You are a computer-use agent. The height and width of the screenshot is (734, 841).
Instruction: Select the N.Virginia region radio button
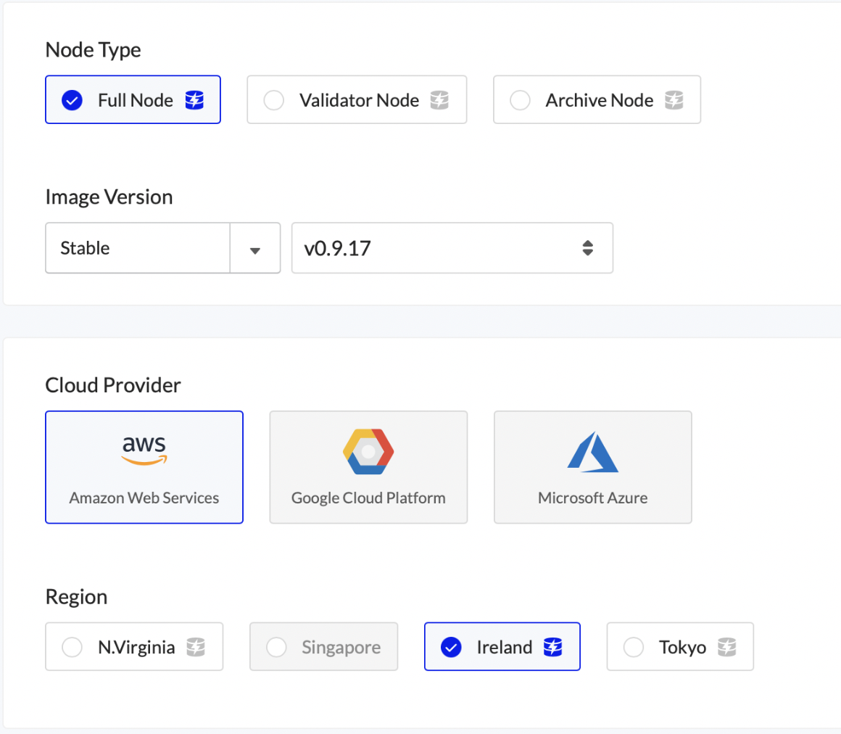pos(72,647)
